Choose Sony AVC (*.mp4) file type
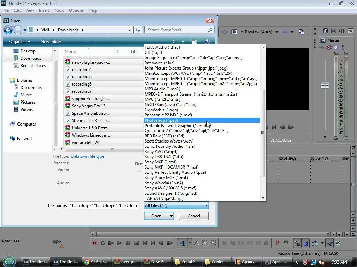The width and height of the screenshot is (357, 267). [202, 152]
